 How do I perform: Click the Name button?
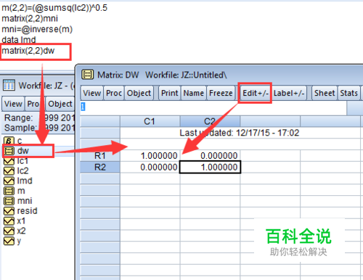(193, 93)
